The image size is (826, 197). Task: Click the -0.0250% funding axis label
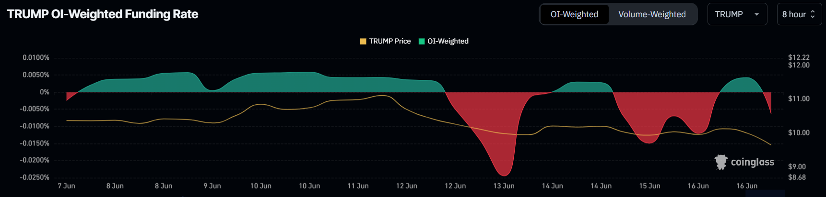35,177
